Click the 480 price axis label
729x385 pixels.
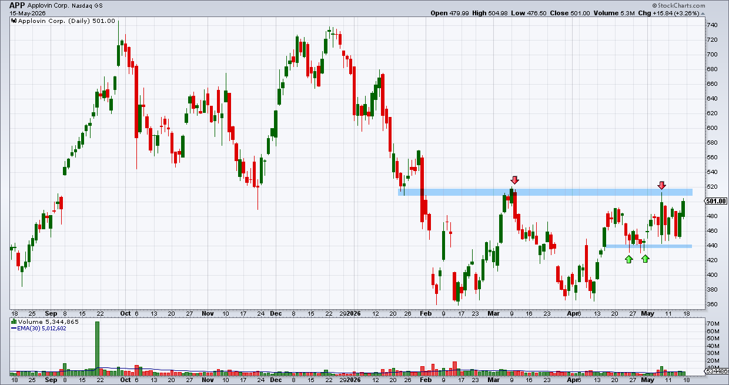click(x=712, y=216)
